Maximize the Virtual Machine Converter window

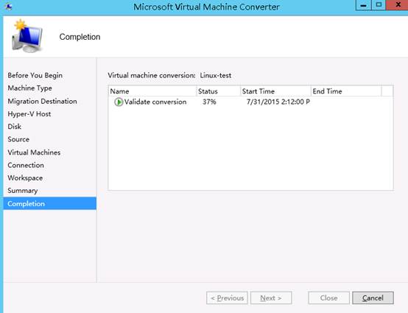(x=379, y=5)
